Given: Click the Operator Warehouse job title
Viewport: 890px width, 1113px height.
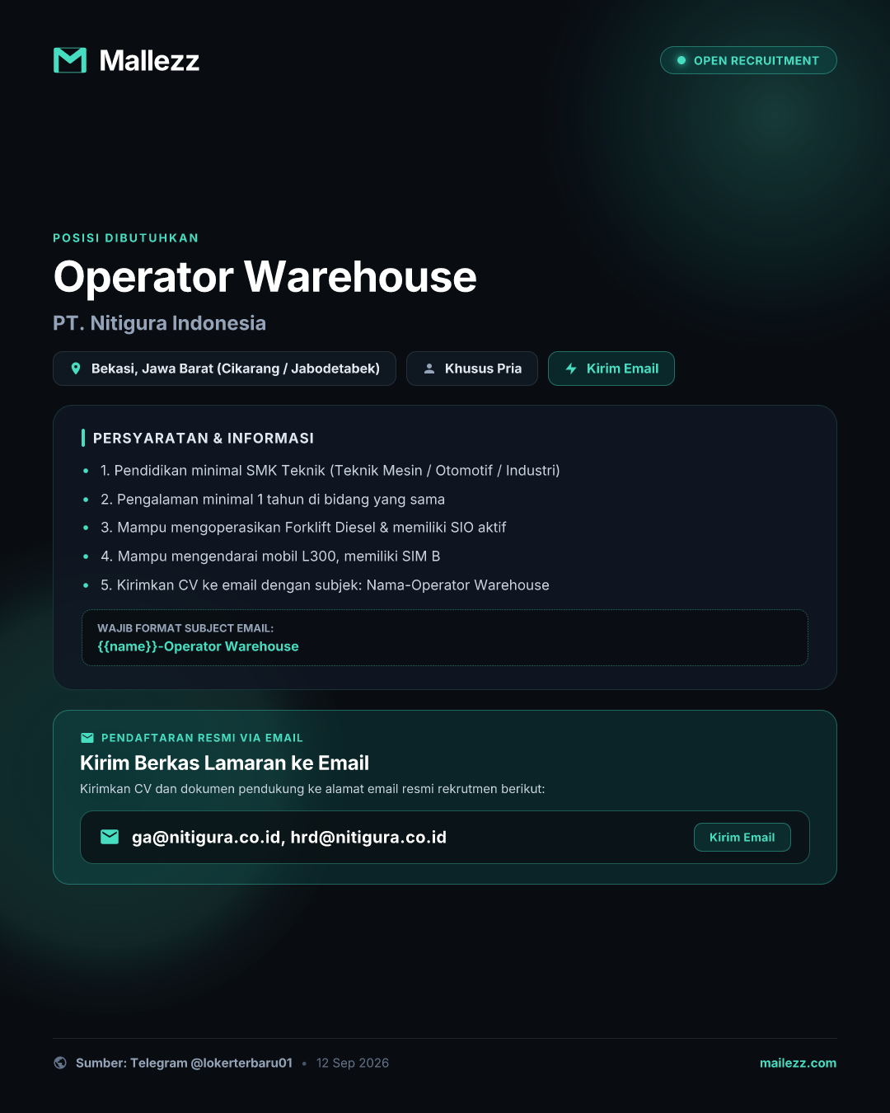Looking at the screenshot, I should point(265,277).
